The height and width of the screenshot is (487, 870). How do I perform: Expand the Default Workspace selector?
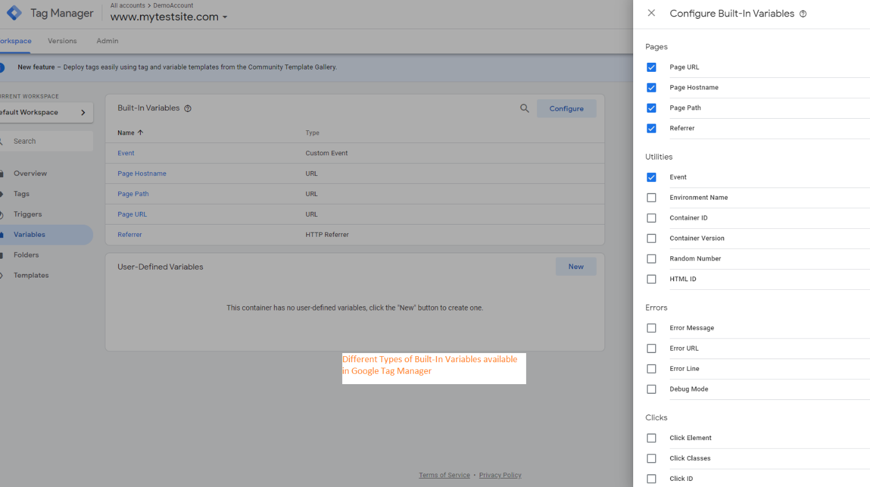pyautogui.click(x=46, y=113)
